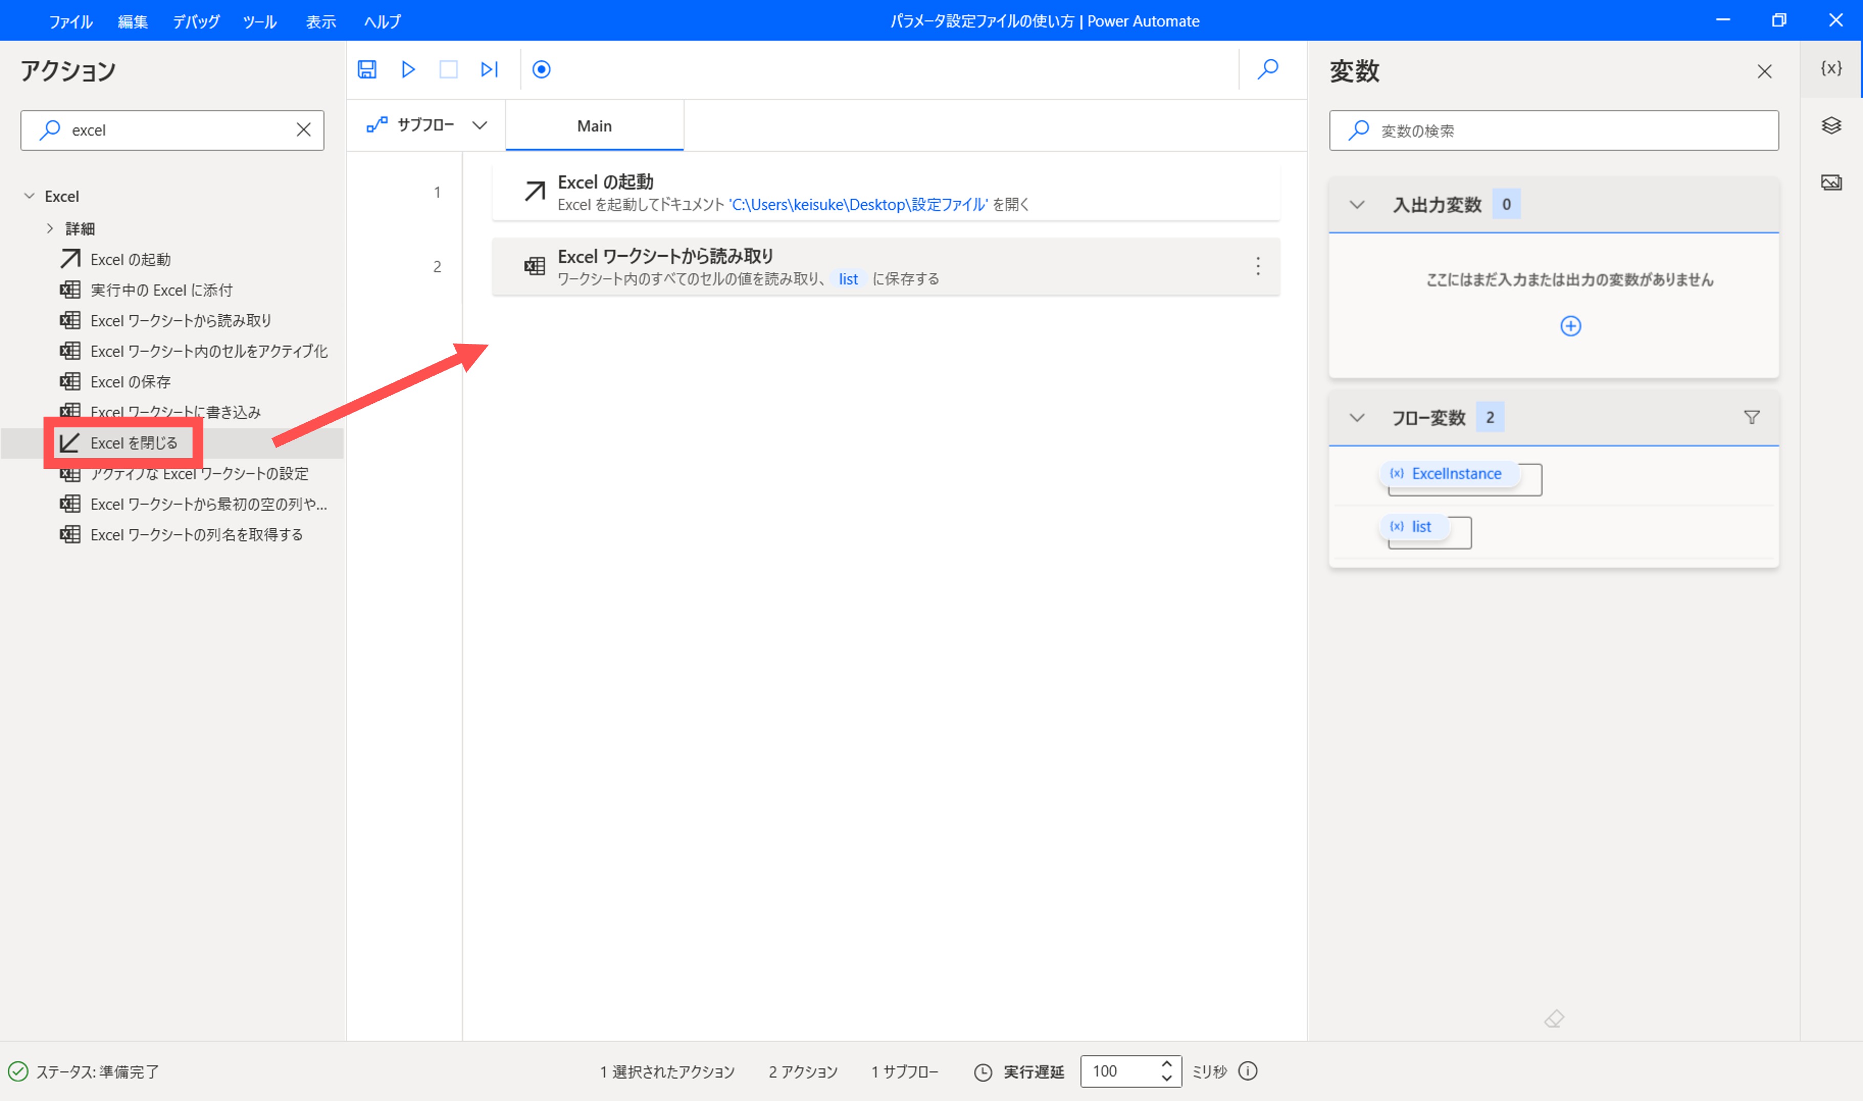Open the ヘルプ menu

382,21
